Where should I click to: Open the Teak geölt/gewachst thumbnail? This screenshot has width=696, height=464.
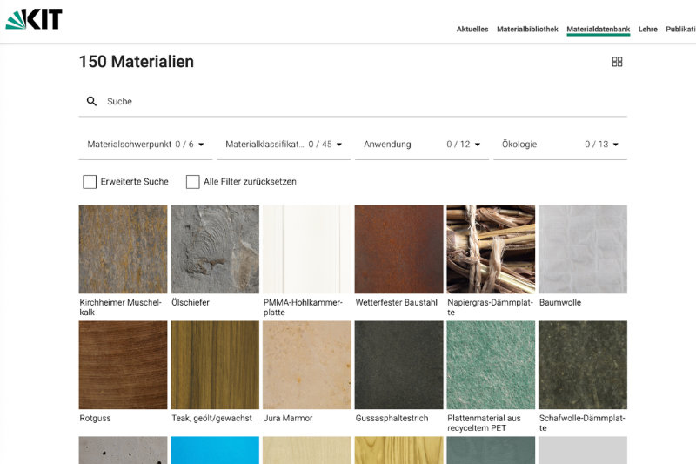215,365
